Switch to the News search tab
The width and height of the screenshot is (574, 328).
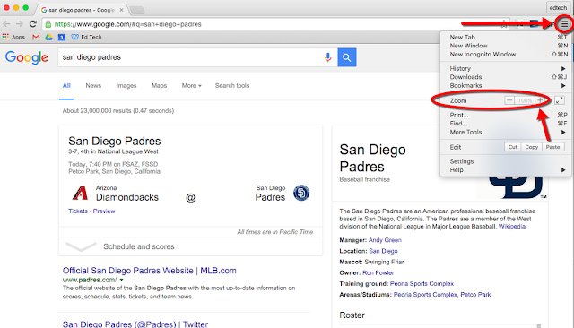pyautogui.click(x=93, y=85)
